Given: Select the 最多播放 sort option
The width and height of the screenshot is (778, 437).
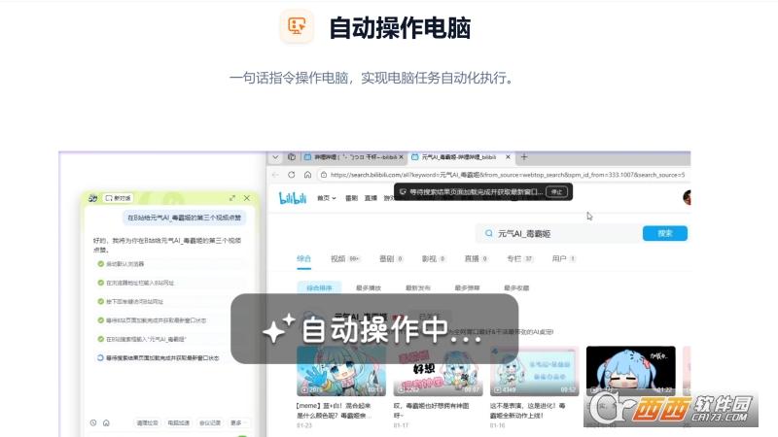Looking at the screenshot, I should point(371,288).
